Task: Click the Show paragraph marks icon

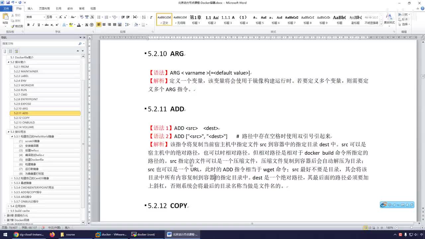Action: [151, 17]
